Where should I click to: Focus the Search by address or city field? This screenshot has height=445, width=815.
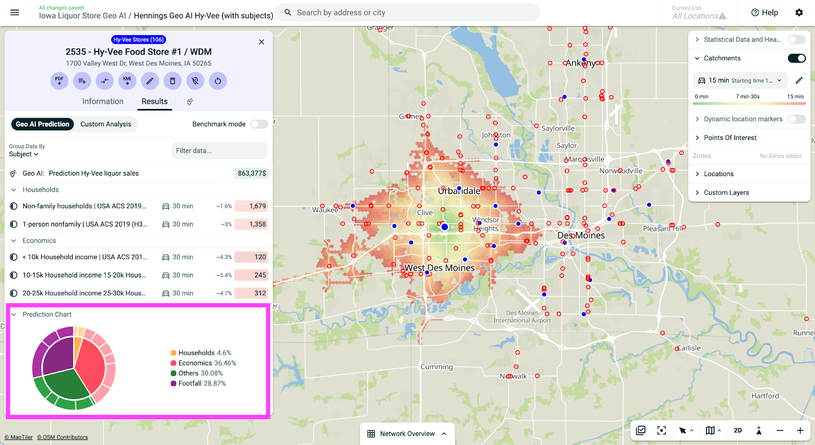[407, 13]
